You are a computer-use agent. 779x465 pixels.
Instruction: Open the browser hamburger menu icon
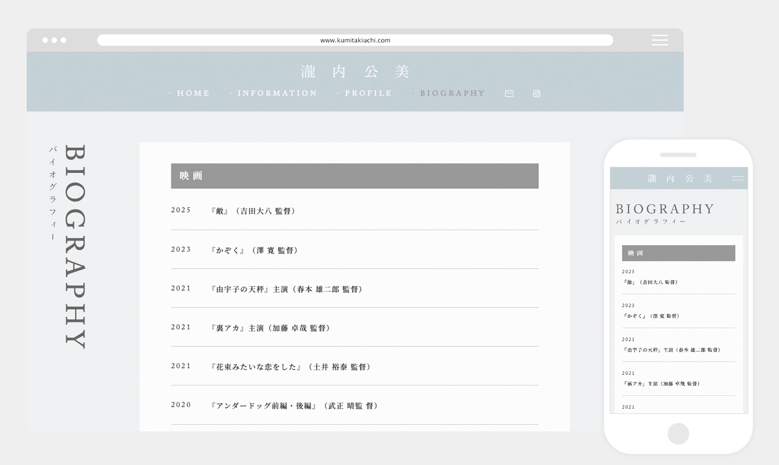[x=660, y=40]
